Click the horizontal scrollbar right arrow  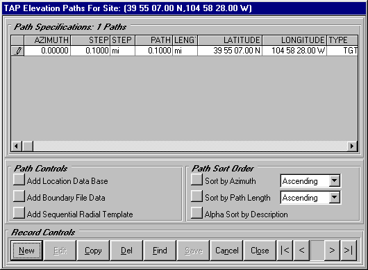(x=352, y=146)
